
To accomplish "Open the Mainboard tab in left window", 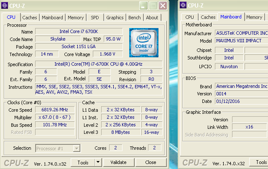I will [52, 18].
